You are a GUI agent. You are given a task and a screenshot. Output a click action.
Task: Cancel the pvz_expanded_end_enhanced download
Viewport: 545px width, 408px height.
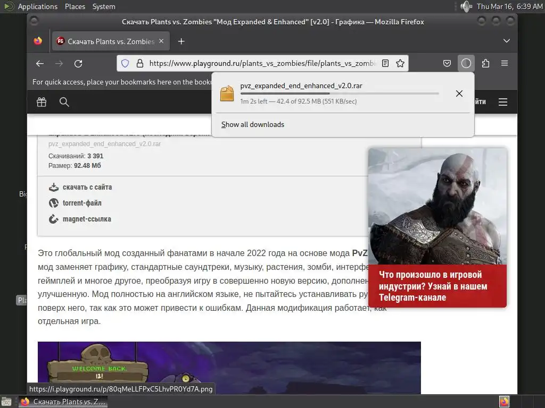(459, 93)
